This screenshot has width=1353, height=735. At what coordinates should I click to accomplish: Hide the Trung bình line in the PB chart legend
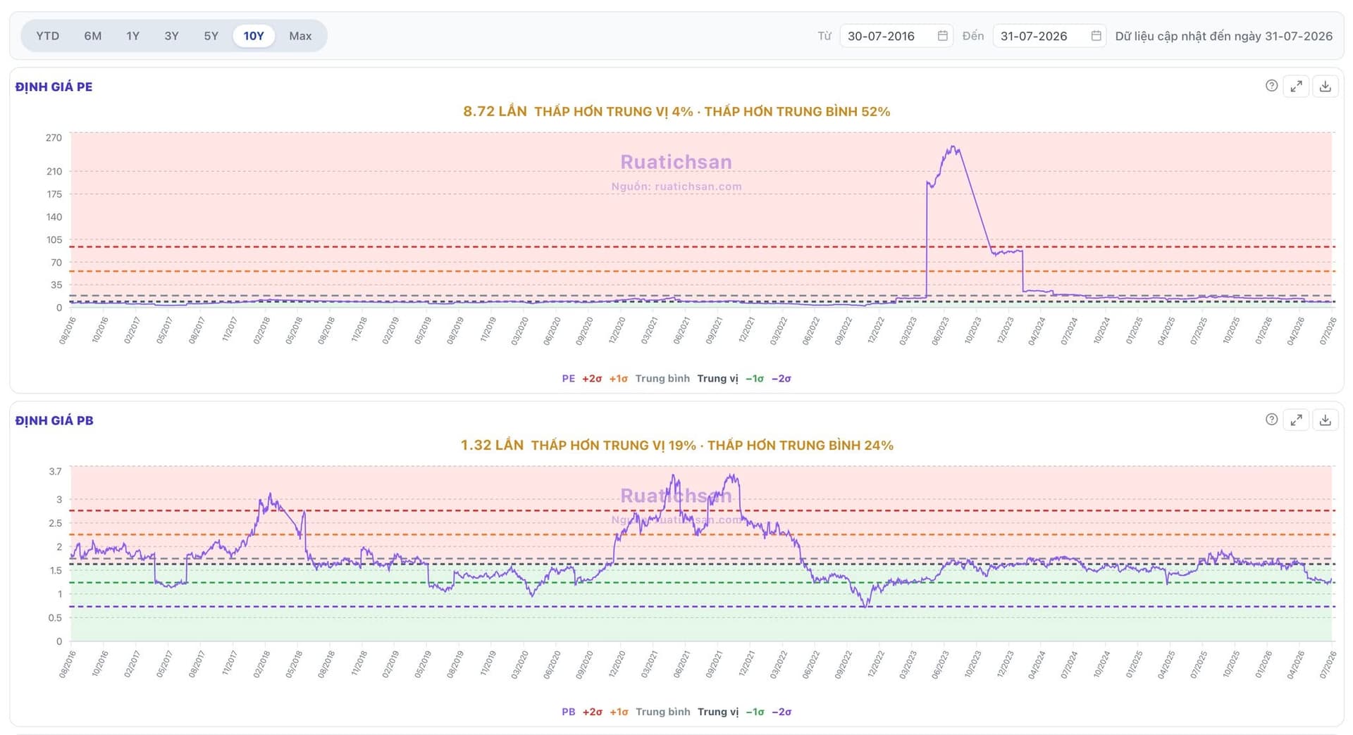663,712
